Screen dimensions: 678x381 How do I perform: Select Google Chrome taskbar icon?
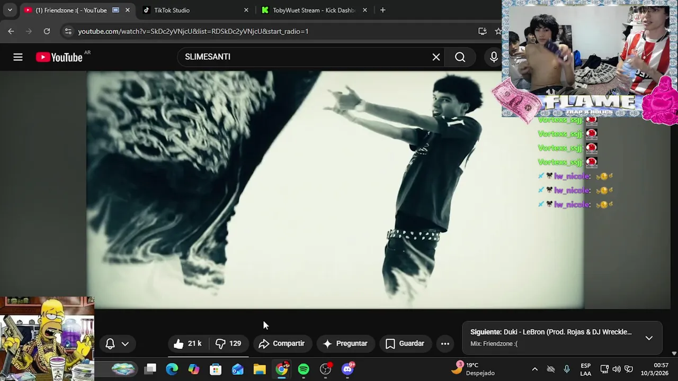pyautogui.click(x=282, y=369)
